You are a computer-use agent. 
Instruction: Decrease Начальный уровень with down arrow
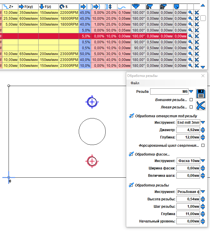pos(203,223)
